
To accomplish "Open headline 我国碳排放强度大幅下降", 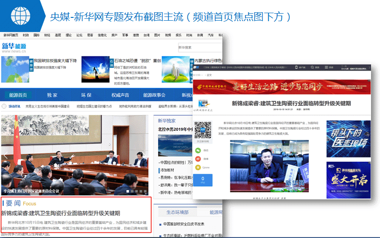I will 55,61.
